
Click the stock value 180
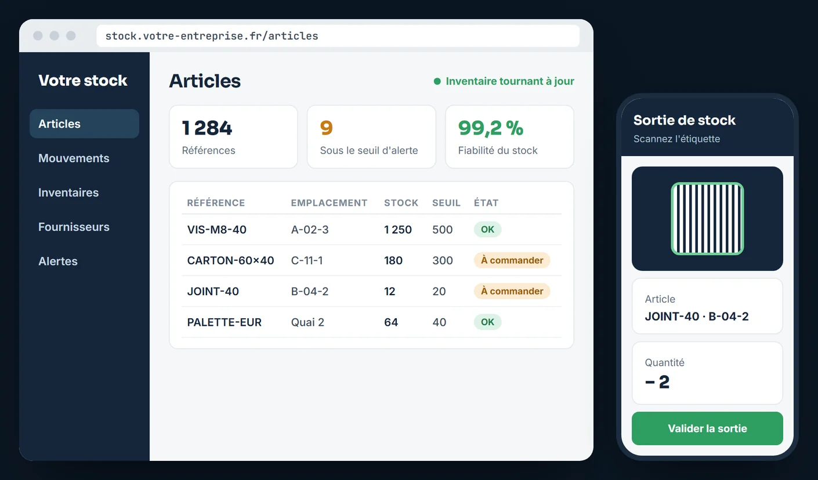click(x=393, y=260)
